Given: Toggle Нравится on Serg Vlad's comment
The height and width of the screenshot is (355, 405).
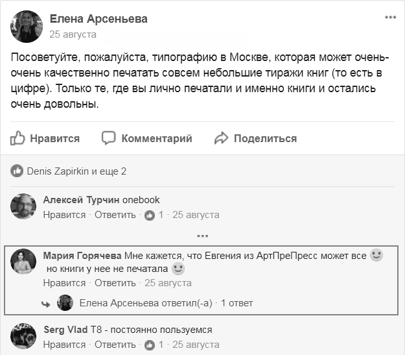Looking at the screenshot, I should pyautogui.click(x=64, y=345).
